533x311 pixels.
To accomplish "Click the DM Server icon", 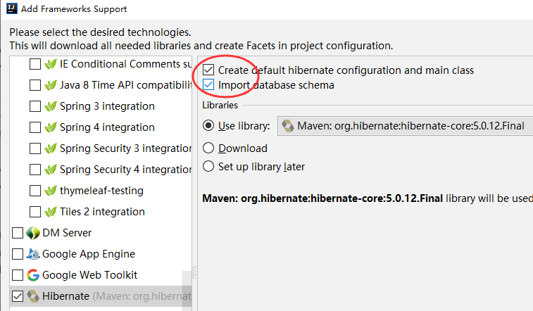I will pyautogui.click(x=33, y=233).
